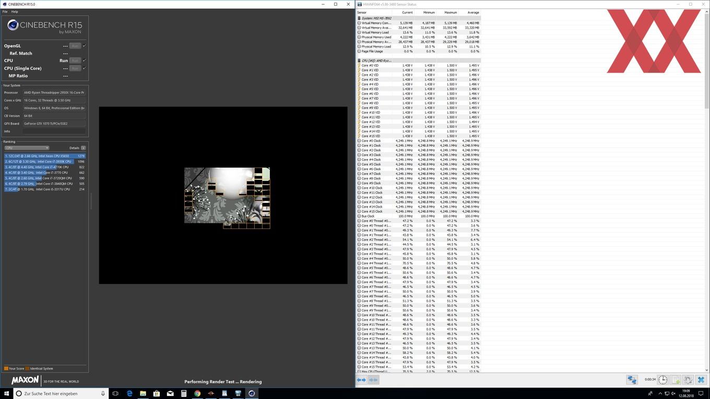Open Task View from taskbar
710x399 pixels.
115,393
